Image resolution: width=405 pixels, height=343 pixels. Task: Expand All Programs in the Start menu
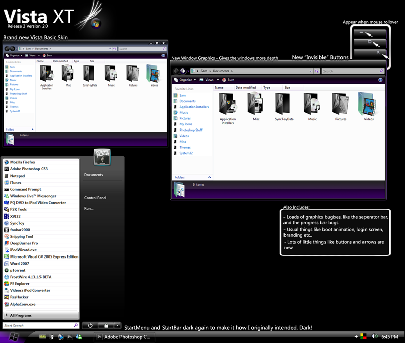point(21,315)
